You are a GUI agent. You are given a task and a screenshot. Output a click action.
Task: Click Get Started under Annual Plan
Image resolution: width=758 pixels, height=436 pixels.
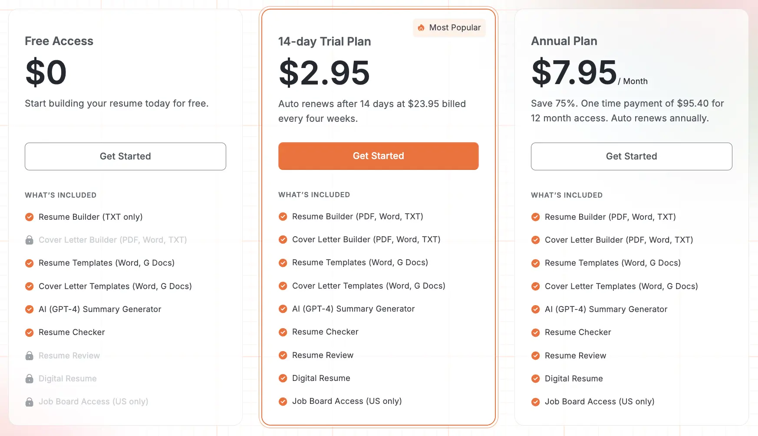631,156
